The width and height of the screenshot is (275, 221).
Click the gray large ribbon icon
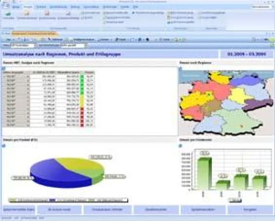click(68, 13)
